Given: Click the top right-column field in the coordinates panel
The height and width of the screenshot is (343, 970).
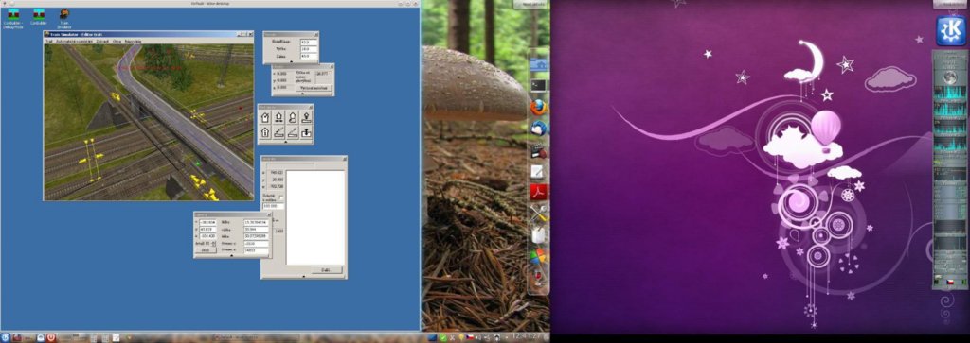Looking at the screenshot, I should point(256,222).
